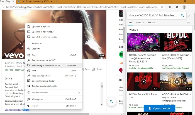Play the Hameenlinna Finland live video

click(x=143, y=42)
